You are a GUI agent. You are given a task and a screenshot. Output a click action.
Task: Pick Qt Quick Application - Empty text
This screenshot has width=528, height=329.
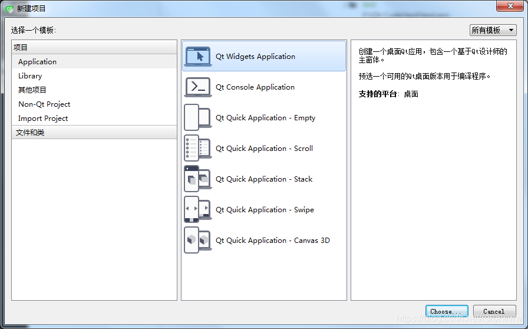265,118
